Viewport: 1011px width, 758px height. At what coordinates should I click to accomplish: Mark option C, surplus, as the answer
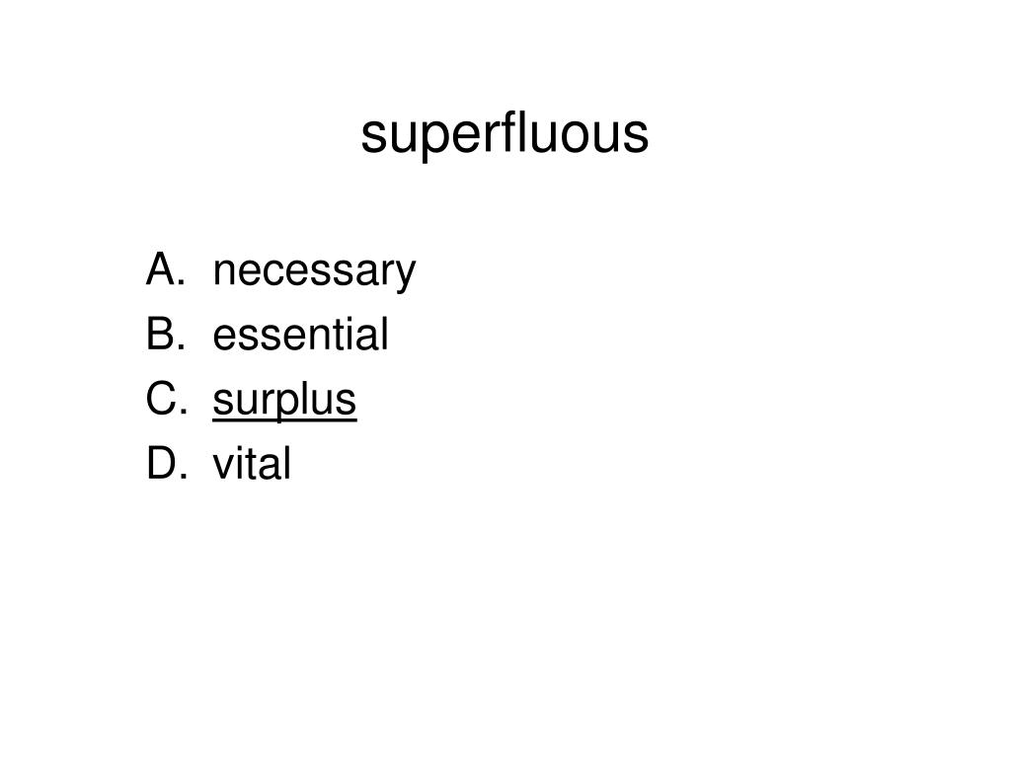[x=252, y=401]
